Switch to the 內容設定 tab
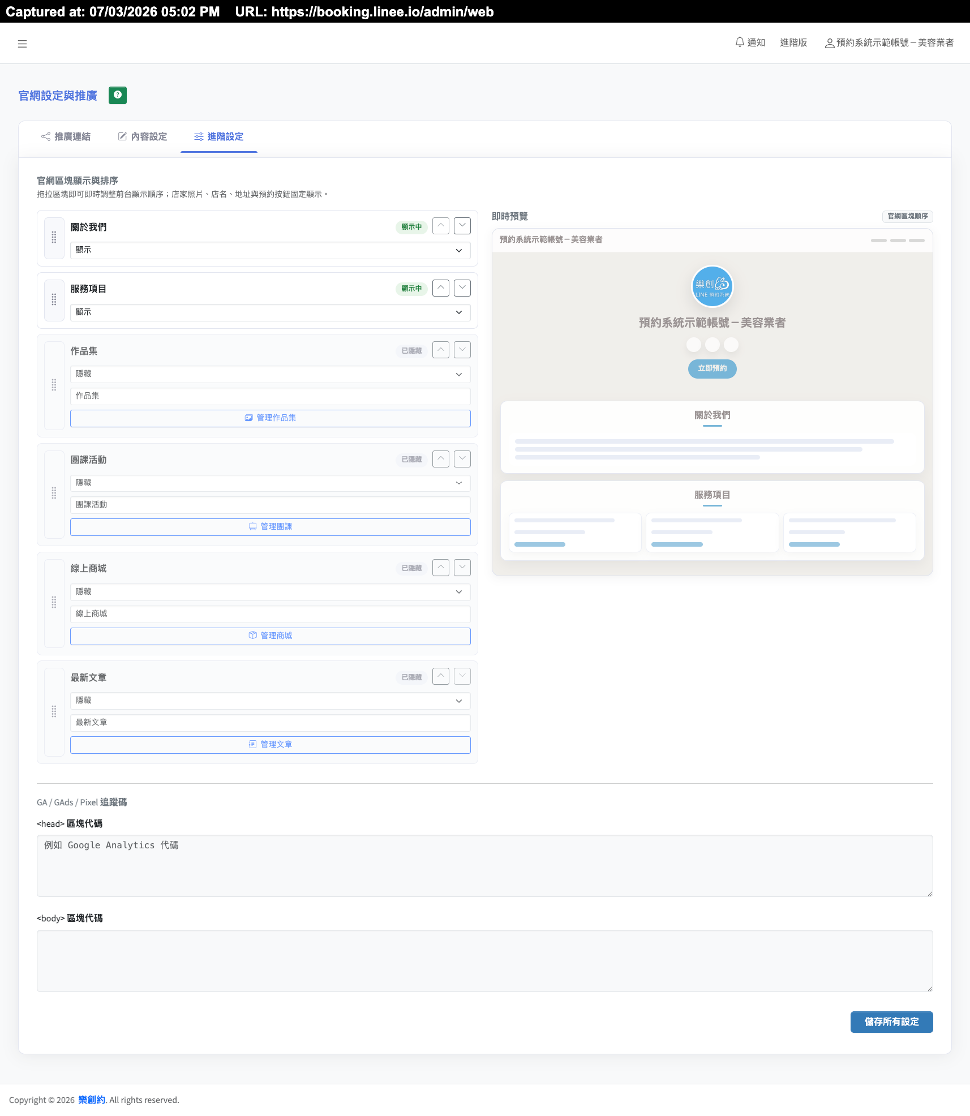970x1116 pixels. [x=143, y=136]
